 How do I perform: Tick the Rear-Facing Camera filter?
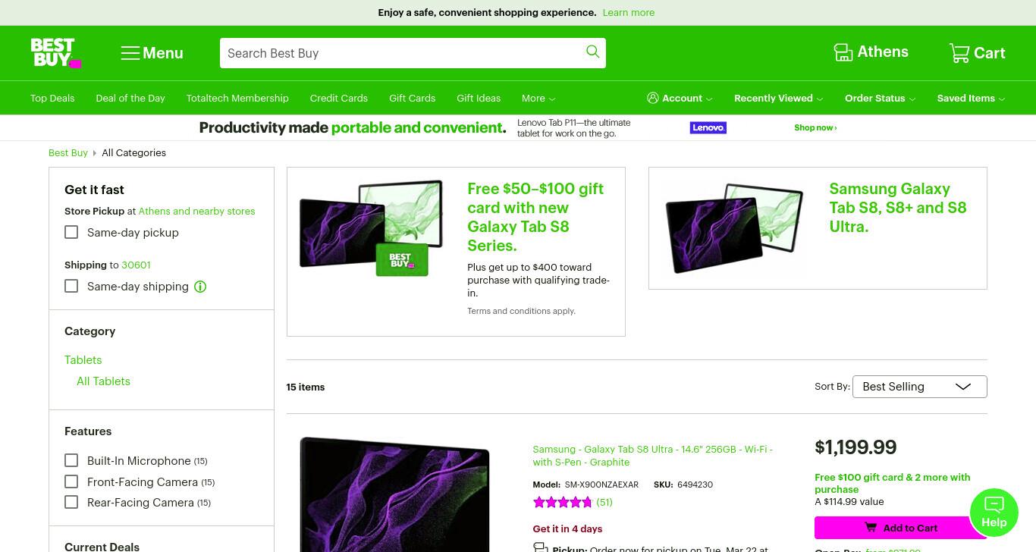pos(71,502)
